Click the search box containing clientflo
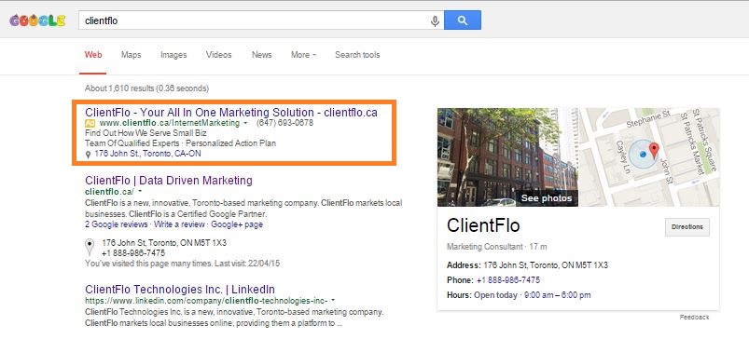The width and height of the screenshot is (749, 339). (x=256, y=20)
